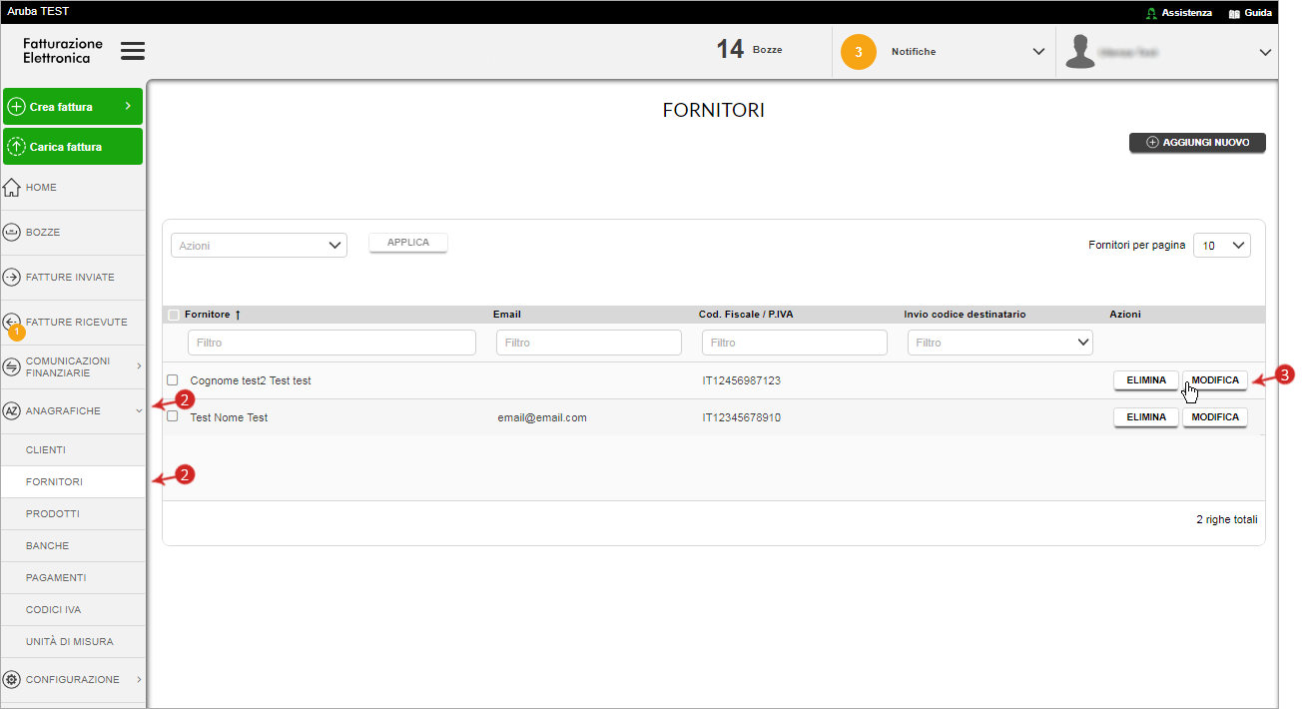Viewport: 1304px width, 709px height.
Task: Click the email@email.com cell
Action: pos(542,417)
